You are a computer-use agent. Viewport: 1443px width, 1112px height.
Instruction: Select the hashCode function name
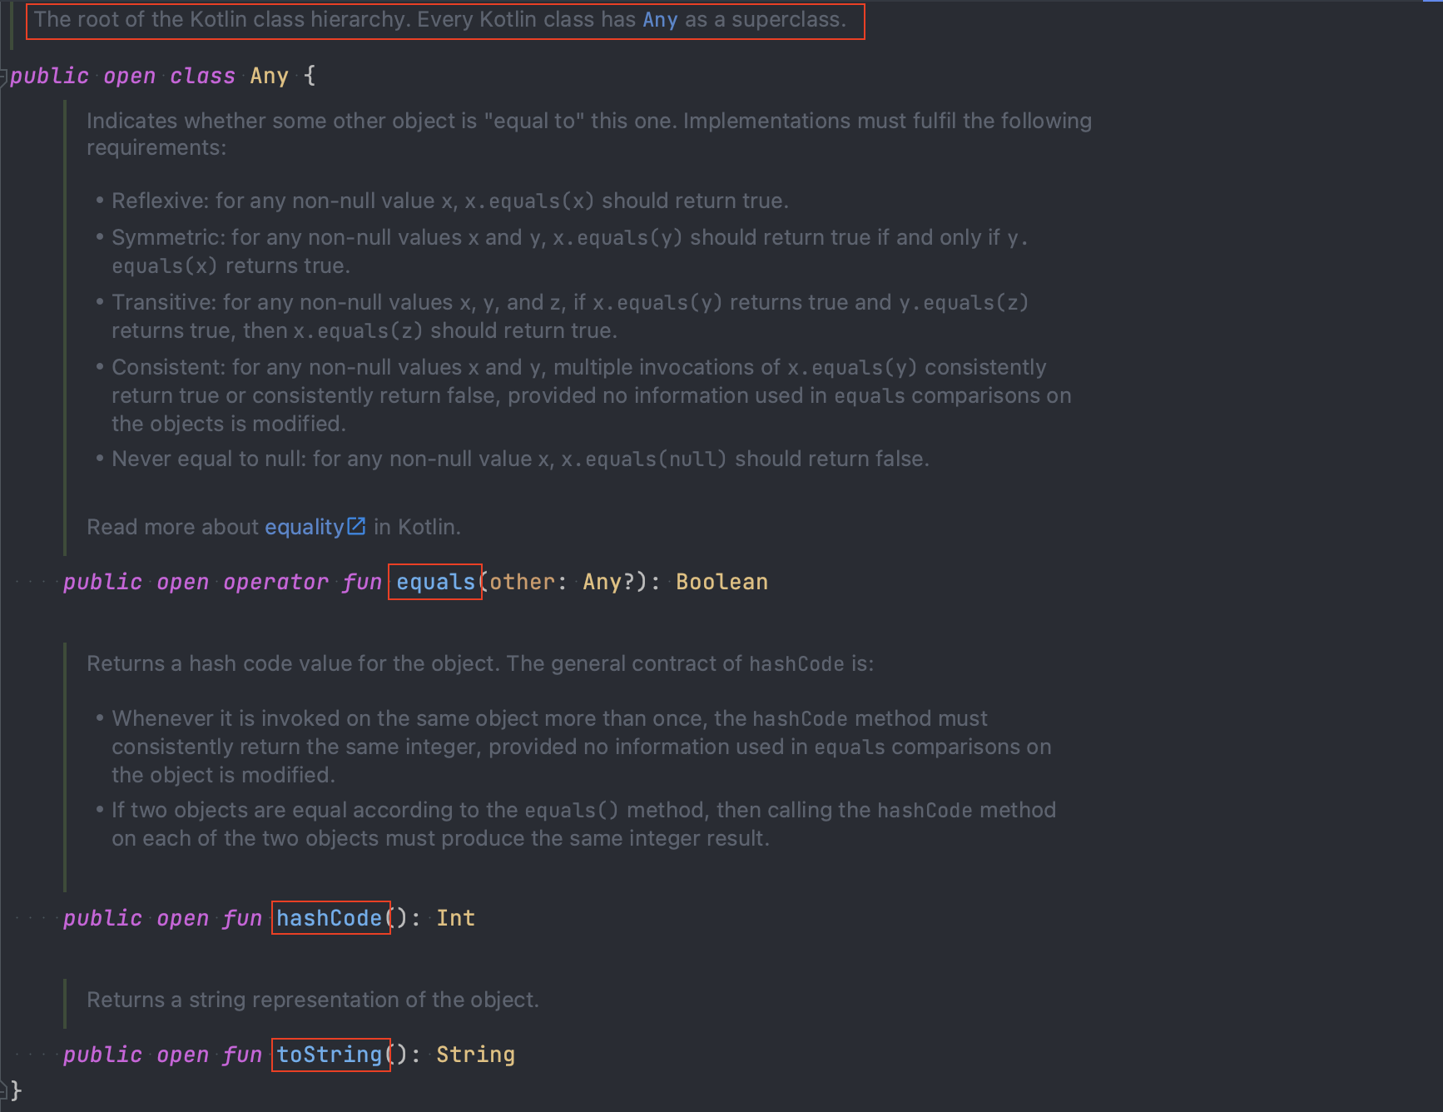(x=330, y=918)
